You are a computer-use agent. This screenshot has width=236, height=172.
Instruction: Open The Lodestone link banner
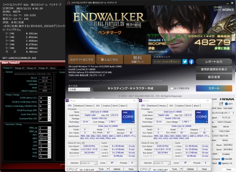(x=167, y=62)
